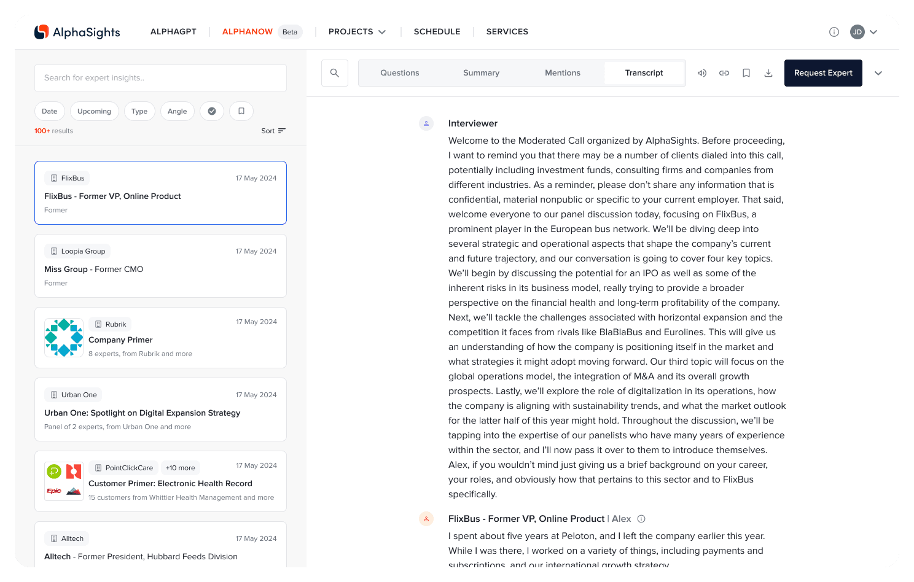Open the Rubrik Company Primer result
Image resolution: width=914 pixels, height=582 pixels.
(x=160, y=338)
